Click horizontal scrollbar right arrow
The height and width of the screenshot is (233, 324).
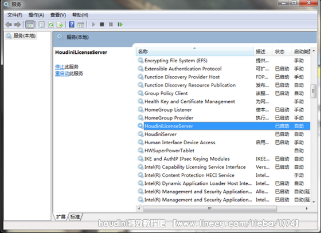pyautogui.click(x=307, y=208)
